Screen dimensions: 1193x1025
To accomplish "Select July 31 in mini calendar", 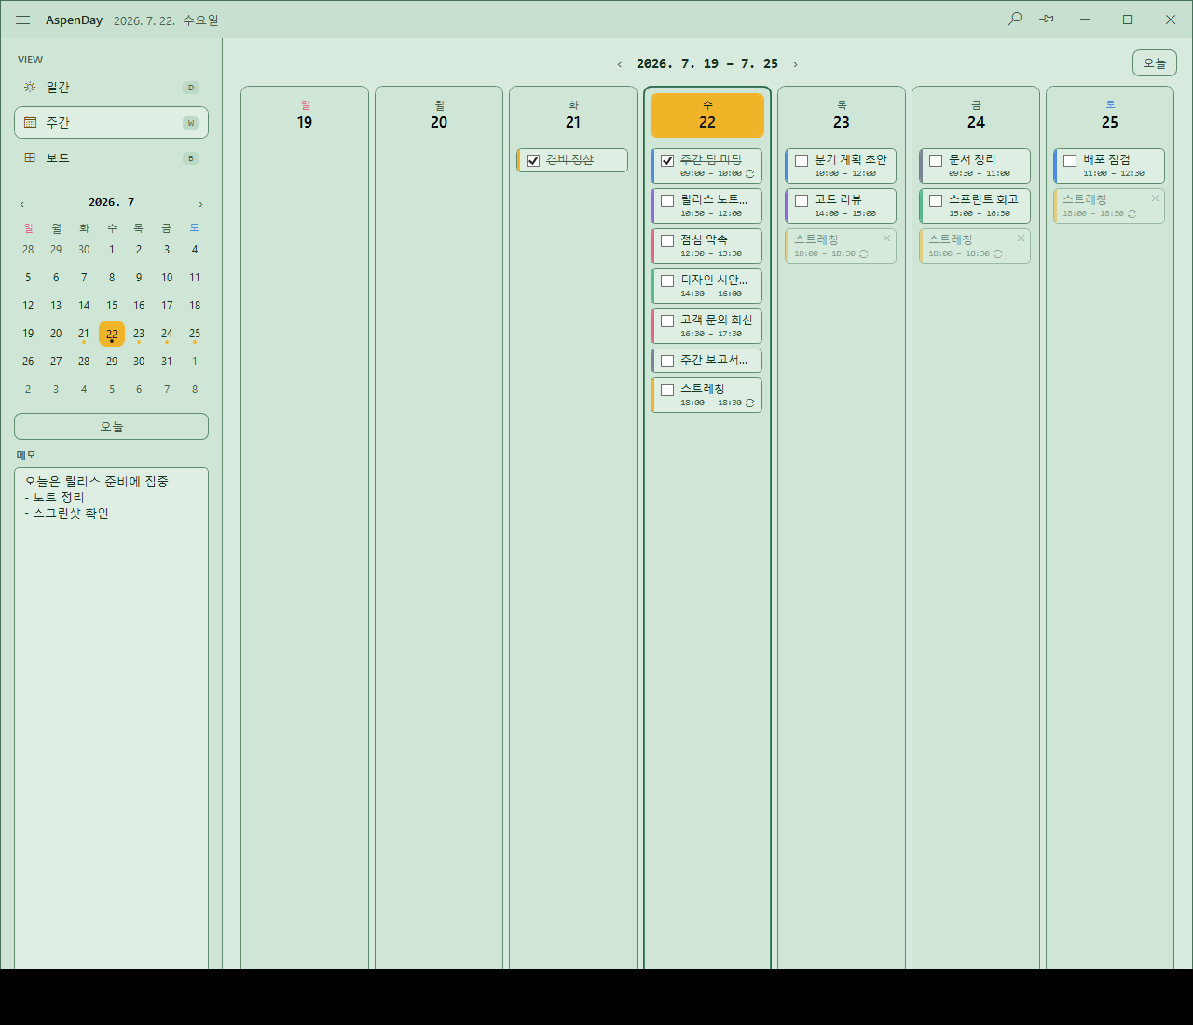I will tap(167, 362).
